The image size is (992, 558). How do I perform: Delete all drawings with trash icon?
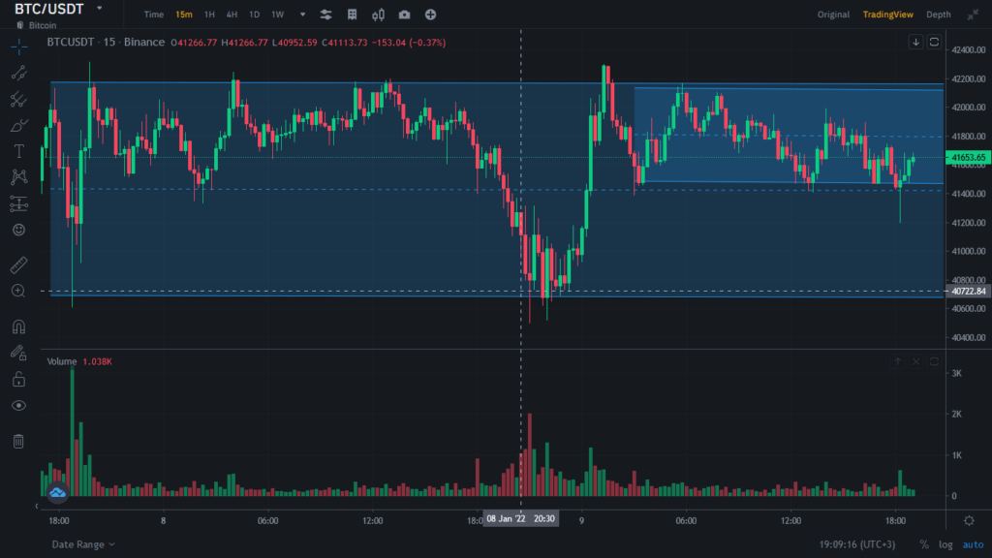click(x=18, y=442)
